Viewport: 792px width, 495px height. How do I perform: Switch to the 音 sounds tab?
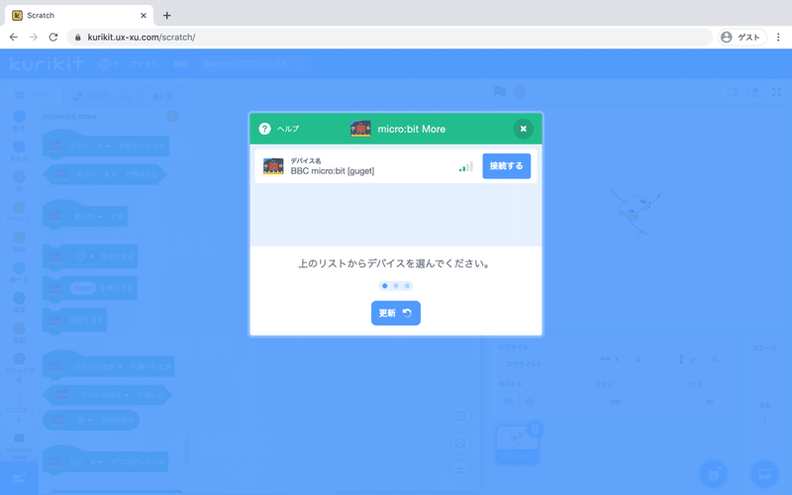click(162, 95)
